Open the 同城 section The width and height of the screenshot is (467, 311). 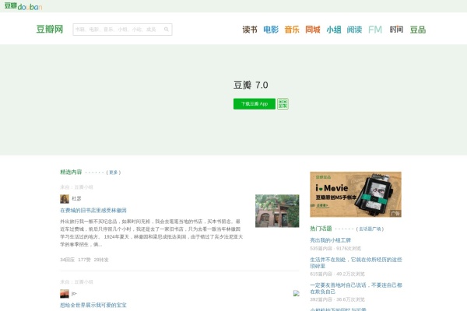[312, 30]
